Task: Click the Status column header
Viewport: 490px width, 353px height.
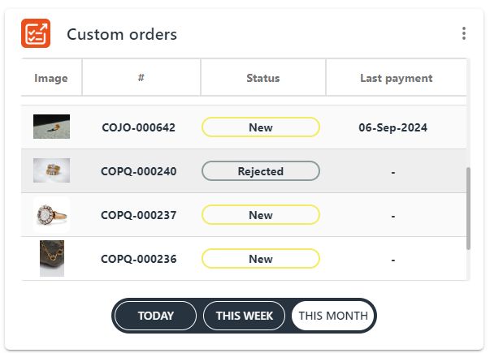Action: [262, 78]
